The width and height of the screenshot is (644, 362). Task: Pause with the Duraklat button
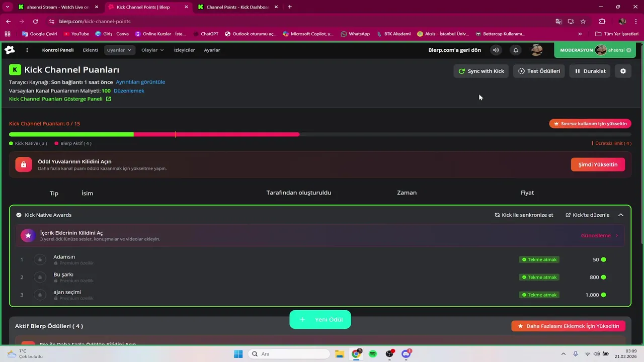pos(590,71)
